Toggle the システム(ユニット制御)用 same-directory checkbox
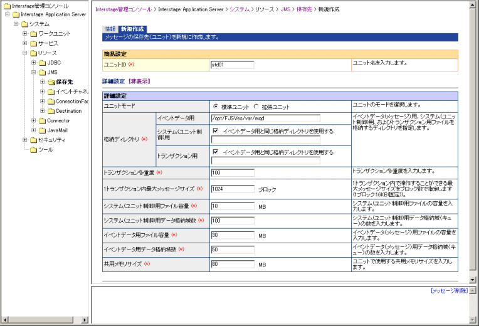The height and width of the screenshot is (326, 479). [215, 131]
